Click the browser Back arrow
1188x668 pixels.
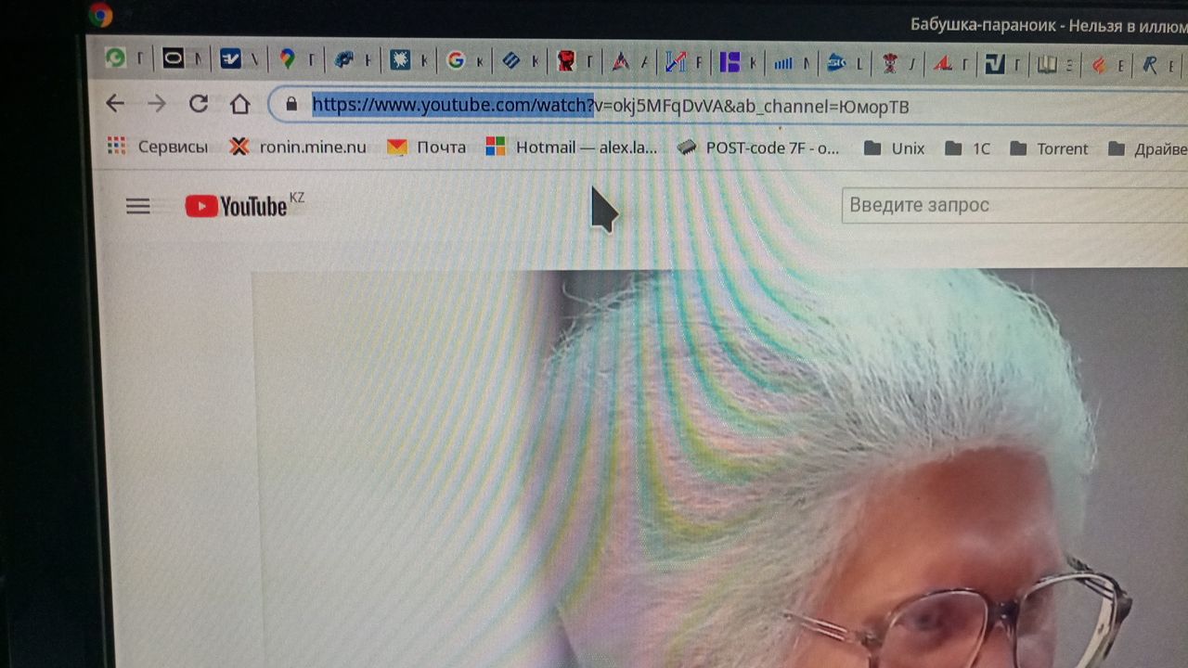pos(115,104)
